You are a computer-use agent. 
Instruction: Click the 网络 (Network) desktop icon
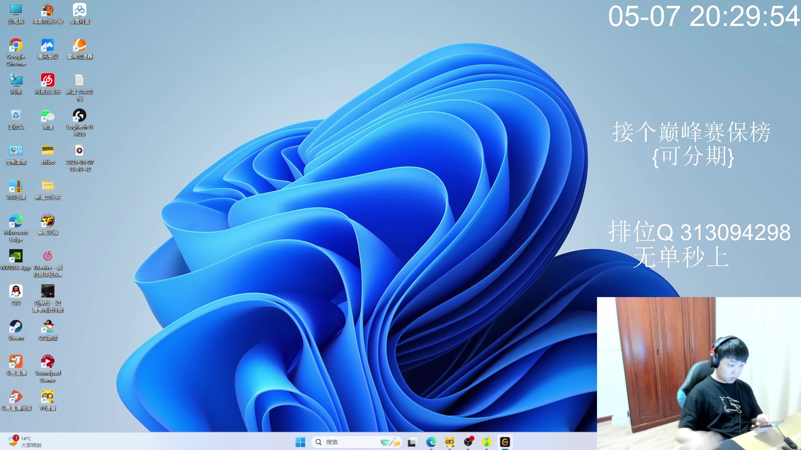(16, 84)
